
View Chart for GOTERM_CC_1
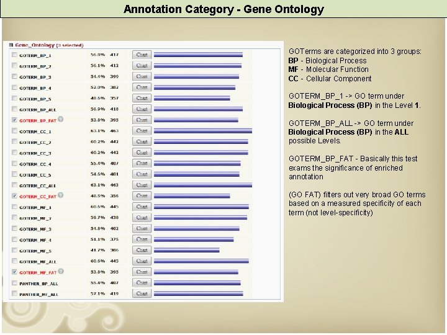pyautogui.click(x=142, y=131)
